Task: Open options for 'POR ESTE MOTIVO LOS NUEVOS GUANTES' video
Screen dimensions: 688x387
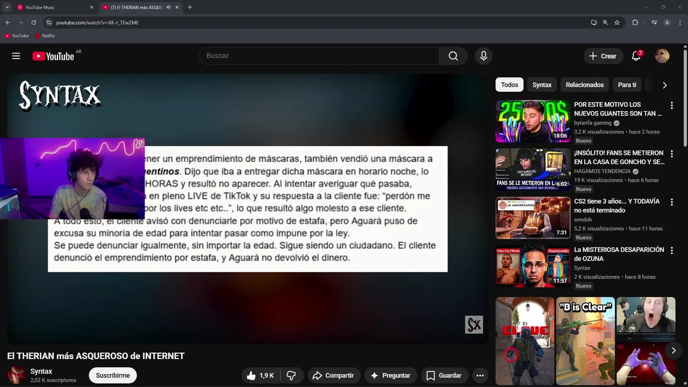Action: [671, 105]
